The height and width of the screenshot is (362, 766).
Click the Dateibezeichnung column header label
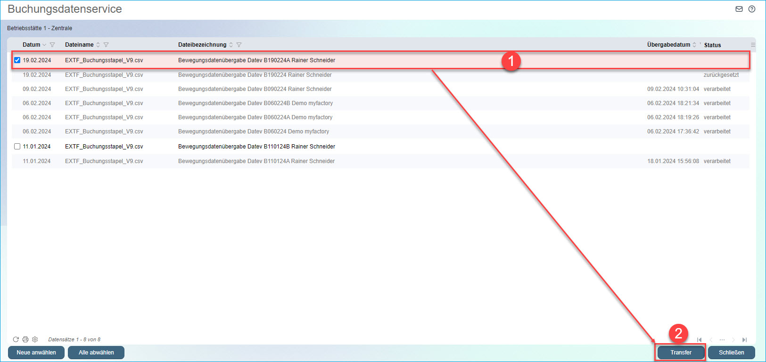click(202, 45)
